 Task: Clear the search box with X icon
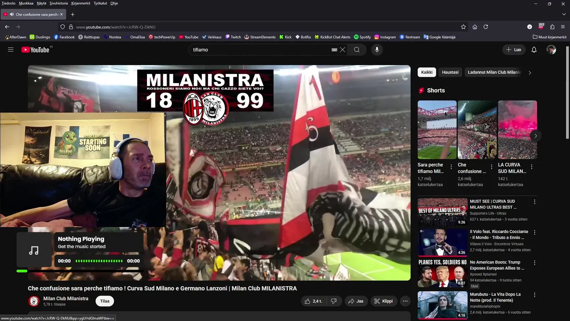click(x=342, y=50)
